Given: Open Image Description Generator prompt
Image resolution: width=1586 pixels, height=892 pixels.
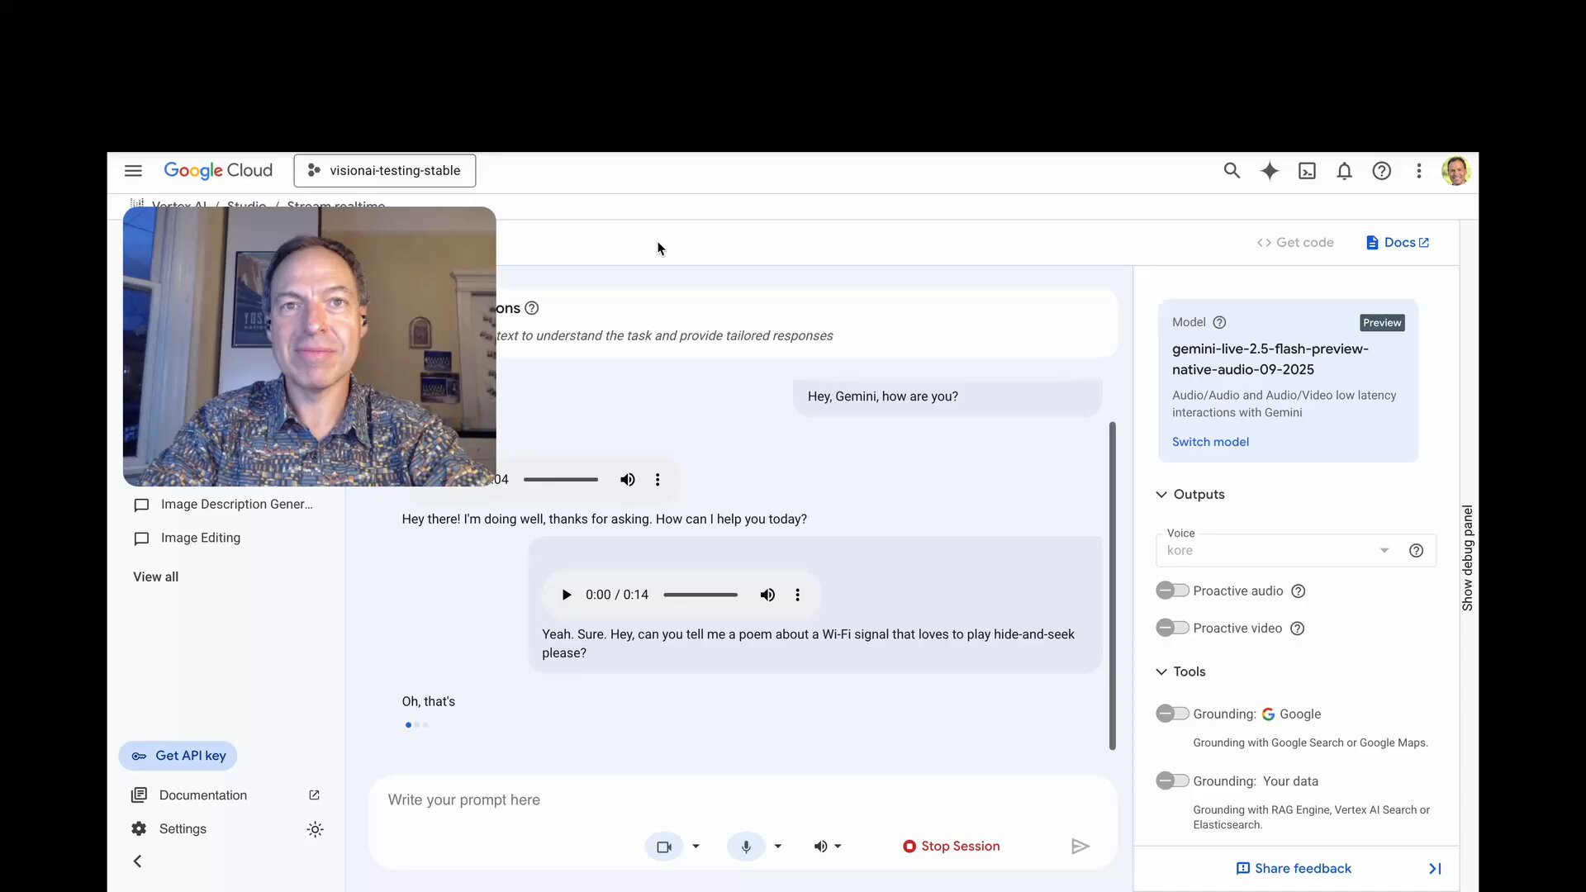Looking at the screenshot, I should pos(223,505).
